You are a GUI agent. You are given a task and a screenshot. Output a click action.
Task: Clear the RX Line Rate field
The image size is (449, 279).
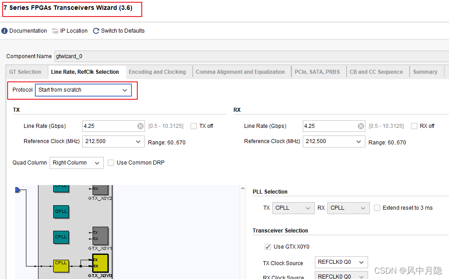[361, 126]
